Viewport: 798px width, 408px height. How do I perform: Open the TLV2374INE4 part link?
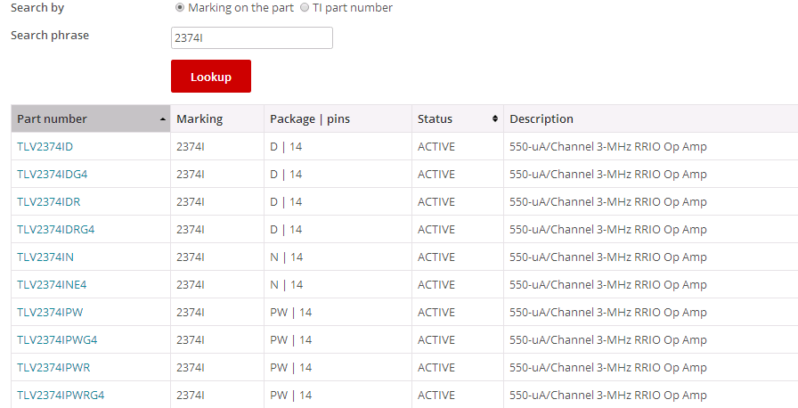[x=52, y=285]
